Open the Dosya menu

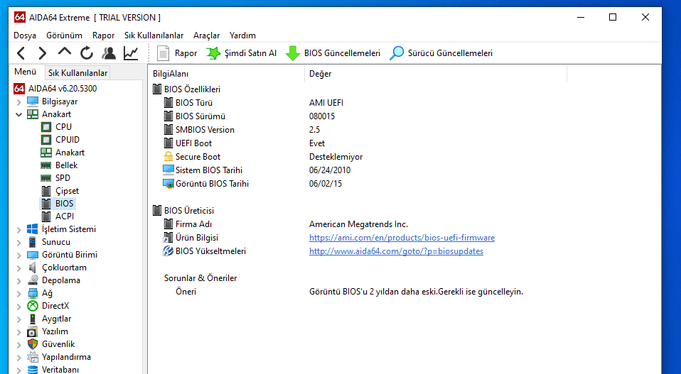25,35
